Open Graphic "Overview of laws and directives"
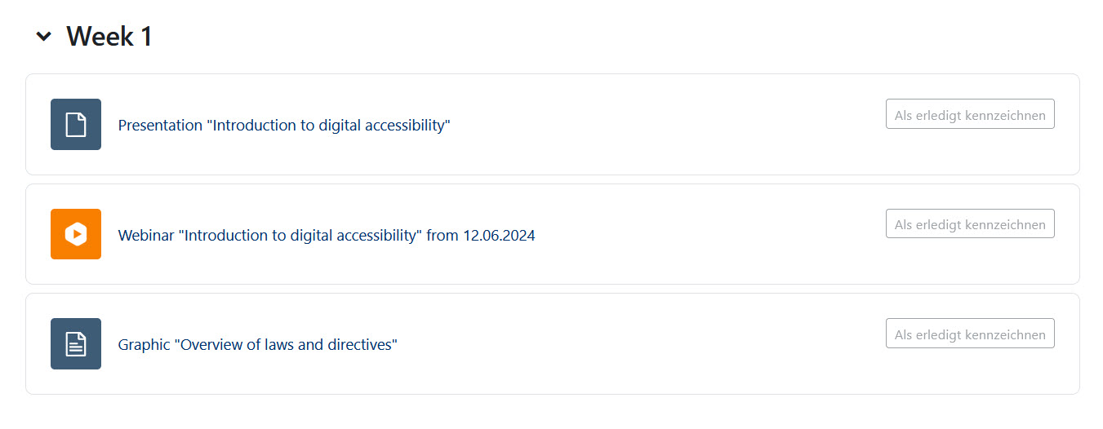This screenshot has height=429, width=1103. tap(257, 345)
